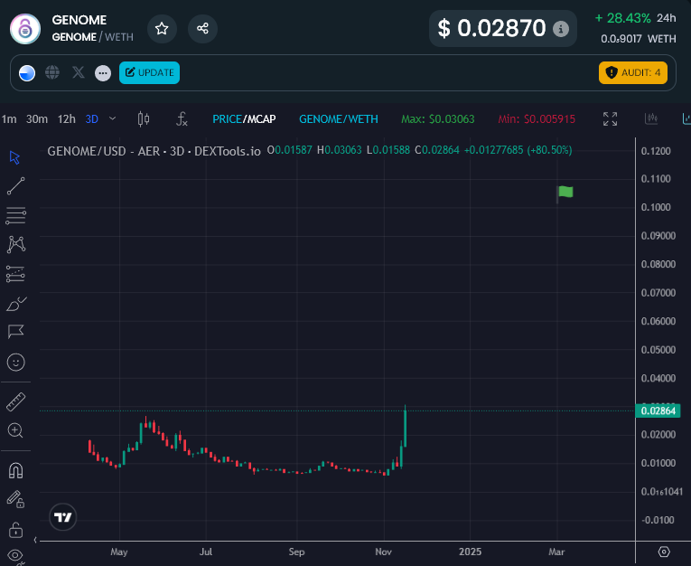The width and height of the screenshot is (691, 566).
Task: Expand the interval dropdown arrow
Action: click(112, 118)
